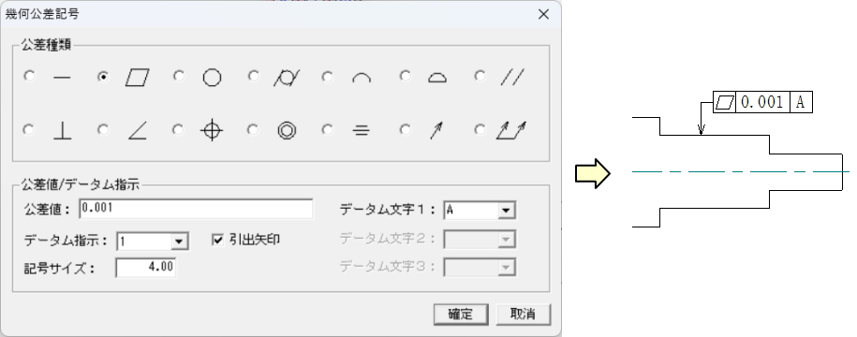
Task: Select the angularity tolerance radio button
Action: click(x=102, y=129)
